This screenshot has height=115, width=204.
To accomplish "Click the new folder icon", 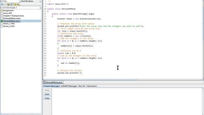I will 14,4.
